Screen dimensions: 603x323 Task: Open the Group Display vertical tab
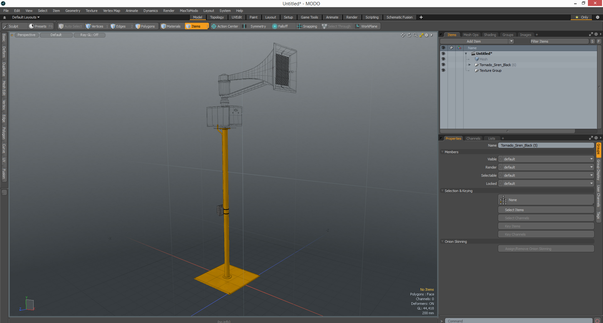[x=599, y=169]
